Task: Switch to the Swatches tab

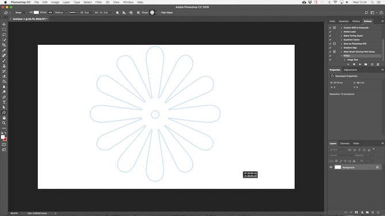Action: (344, 21)
